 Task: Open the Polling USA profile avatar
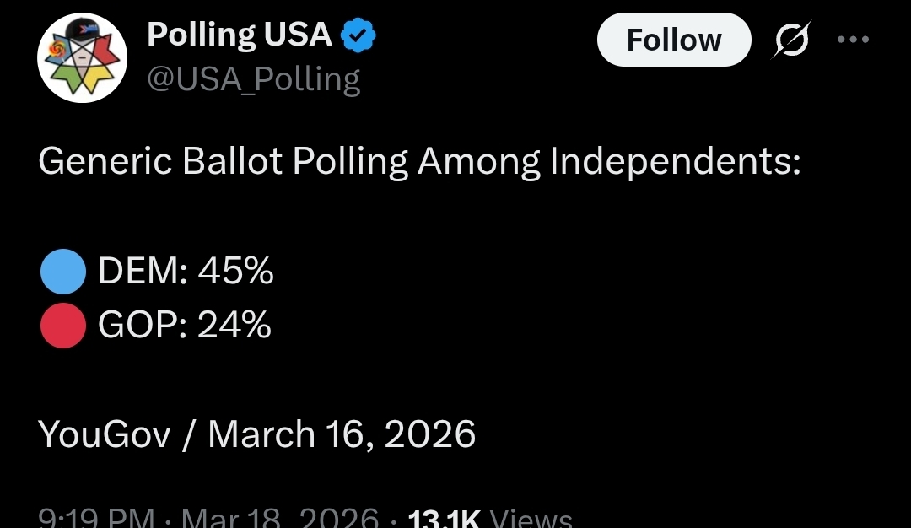[x=82, y=58]
